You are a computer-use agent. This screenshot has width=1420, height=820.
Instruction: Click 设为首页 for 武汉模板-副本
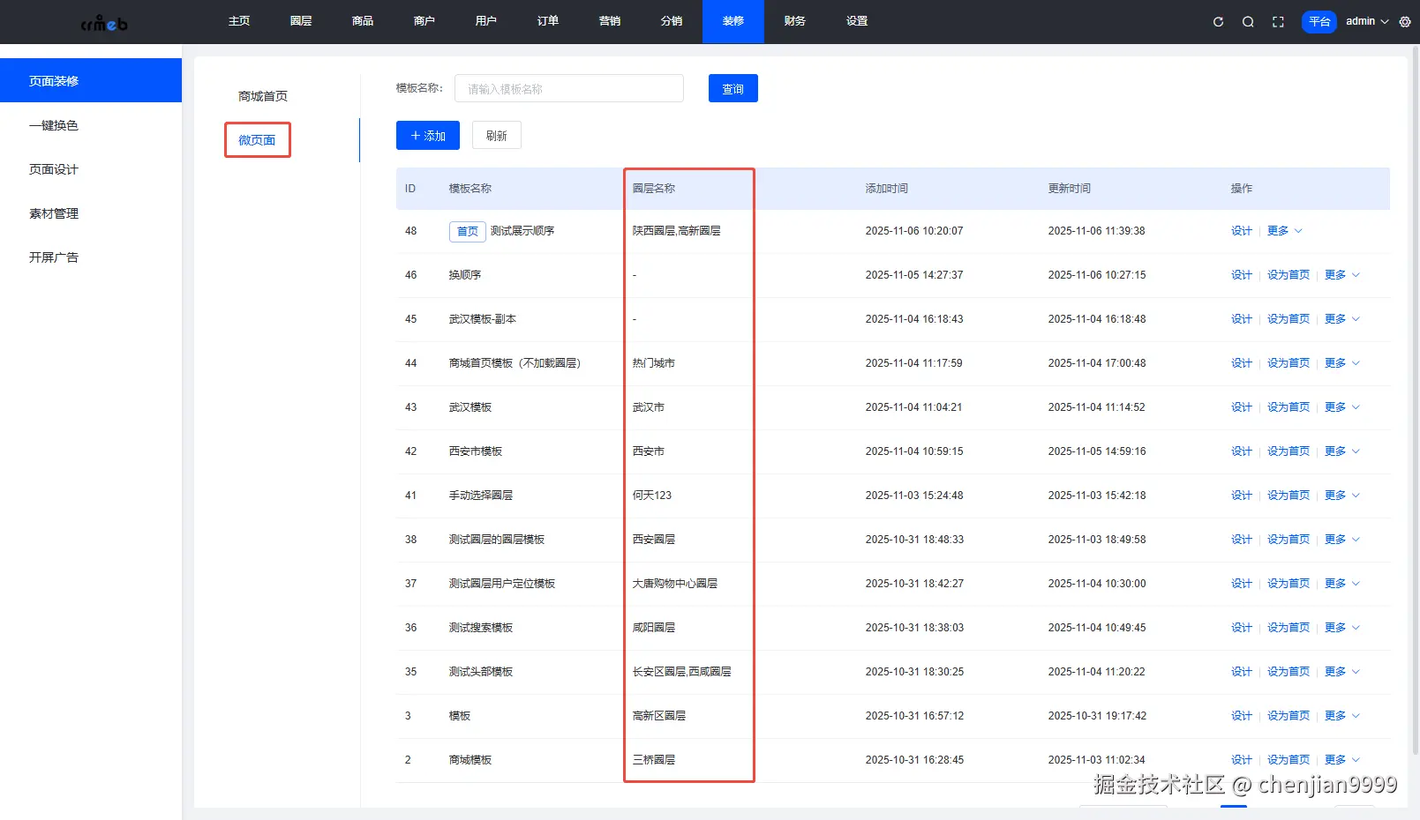(1289, 319)
